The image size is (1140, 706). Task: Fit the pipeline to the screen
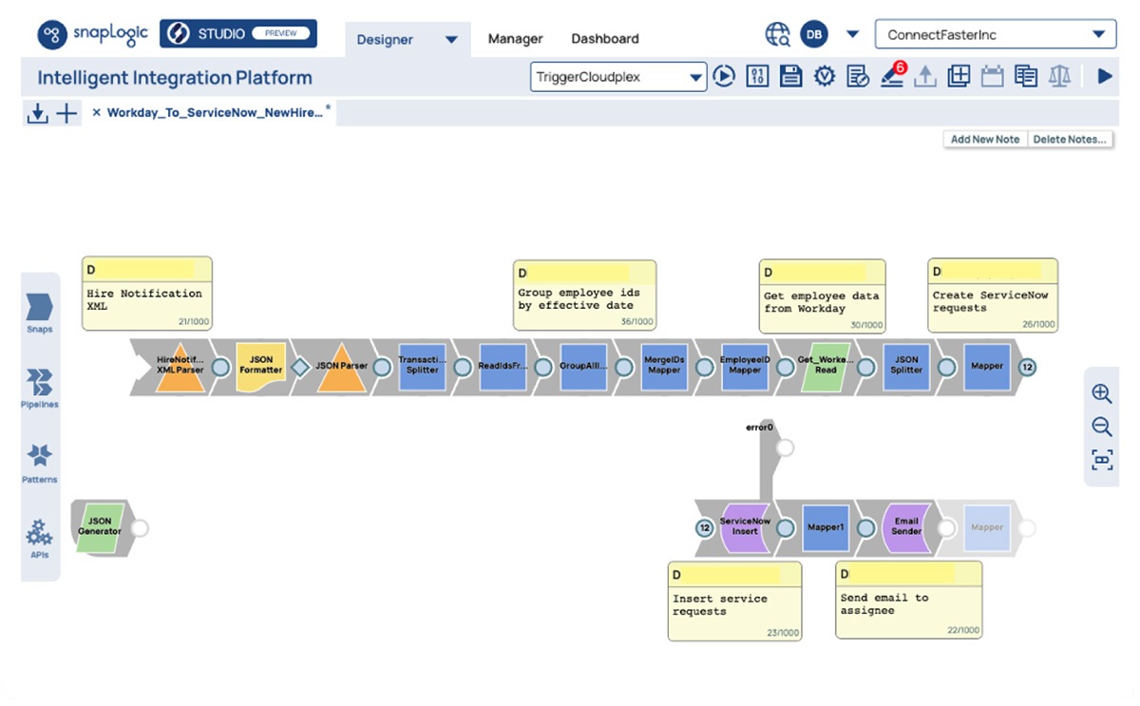click(x=1101, y=460)
